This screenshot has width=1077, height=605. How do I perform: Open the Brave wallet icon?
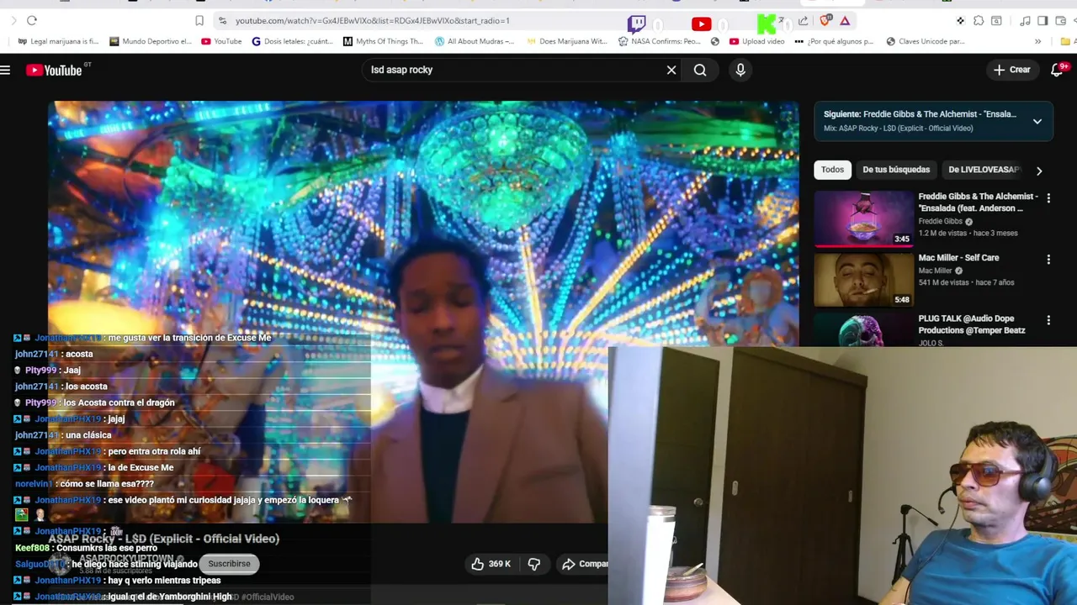(x=1059, y=20)
